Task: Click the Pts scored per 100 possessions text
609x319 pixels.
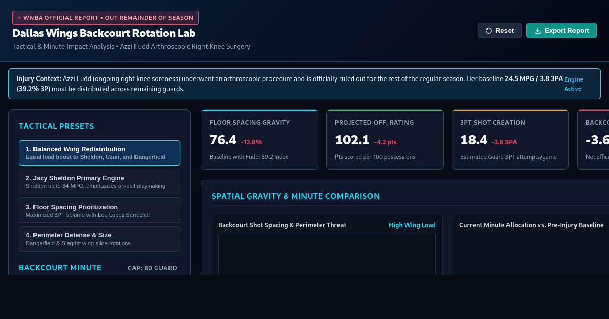Action: [375, 157]
